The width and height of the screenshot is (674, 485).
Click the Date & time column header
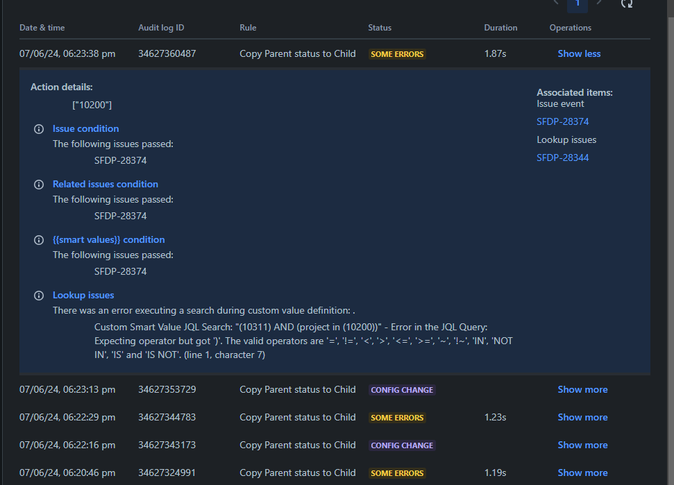pyautogui.click(x=42, y=28)
